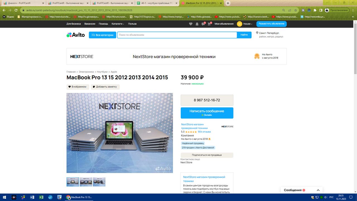Click Разместить объявление button
This screenshot has height=201, width=357.
pos(271,24)
